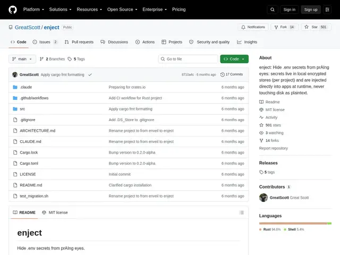
Task: View 3 watching in About
Action: pyautogui.click(x=271, y=133)
